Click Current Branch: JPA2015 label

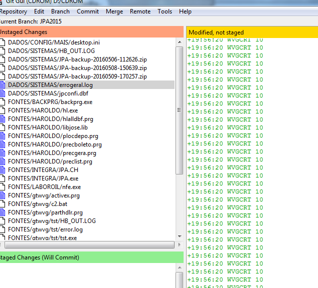31,21
